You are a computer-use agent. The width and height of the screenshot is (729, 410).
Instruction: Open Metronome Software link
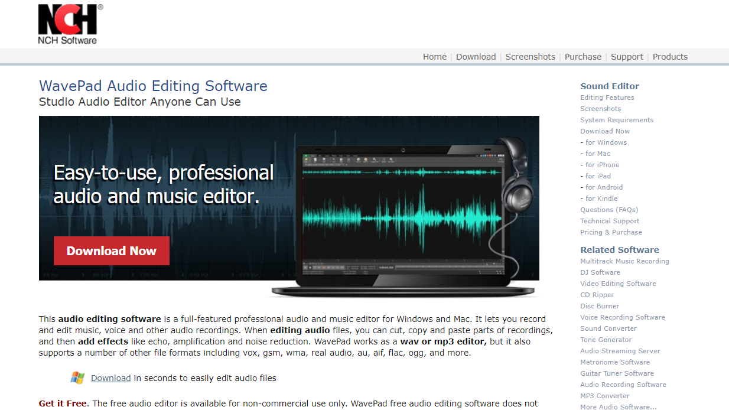tap(615, 362)
